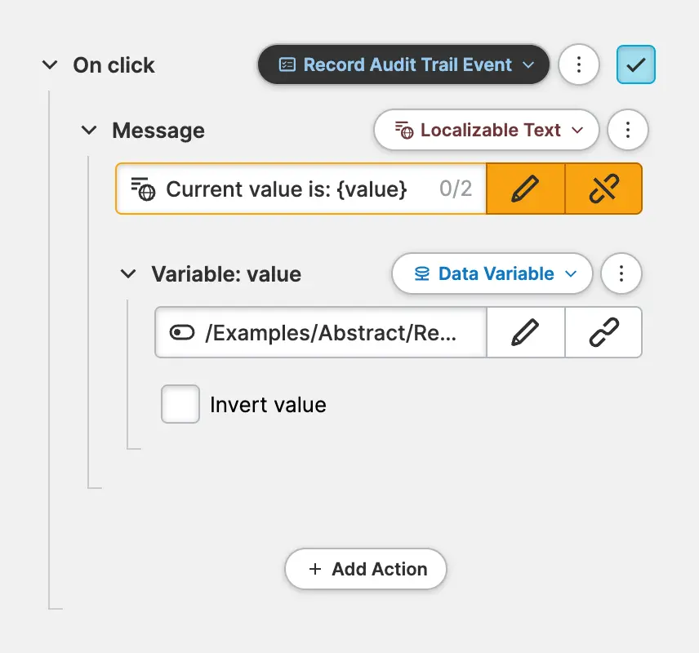
Task: Collapse the On click section
Action: tap(50, 65)
